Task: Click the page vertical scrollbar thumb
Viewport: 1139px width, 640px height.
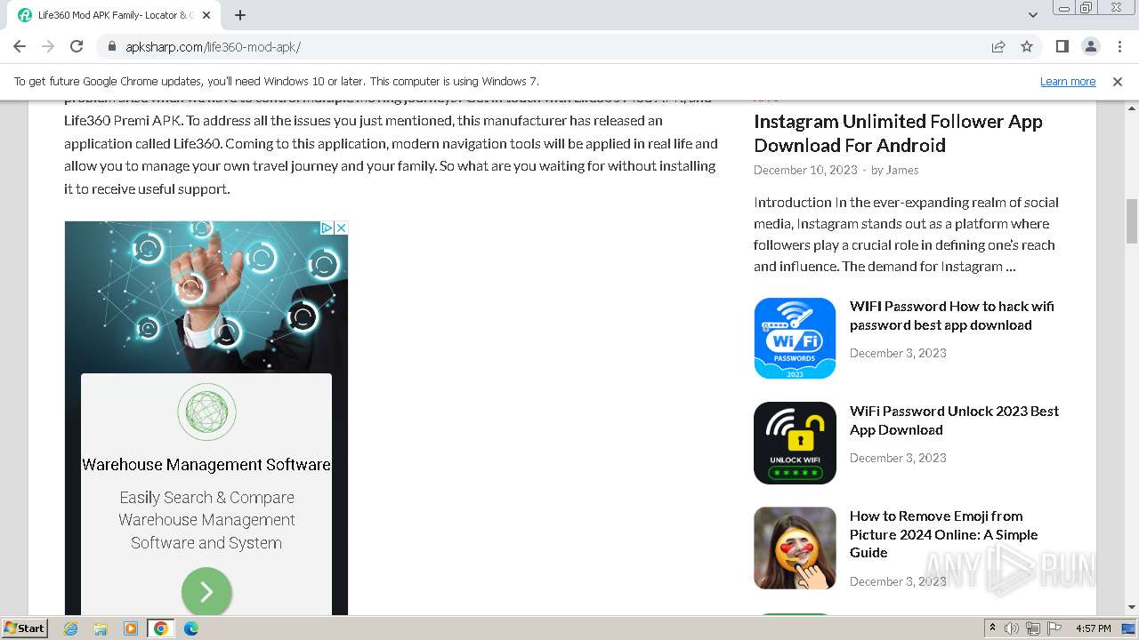Action: coord(1132,221)
